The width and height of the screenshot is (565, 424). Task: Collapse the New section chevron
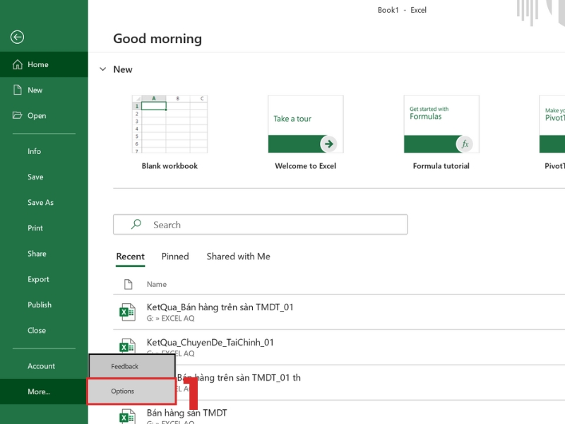tap(104, 69)
